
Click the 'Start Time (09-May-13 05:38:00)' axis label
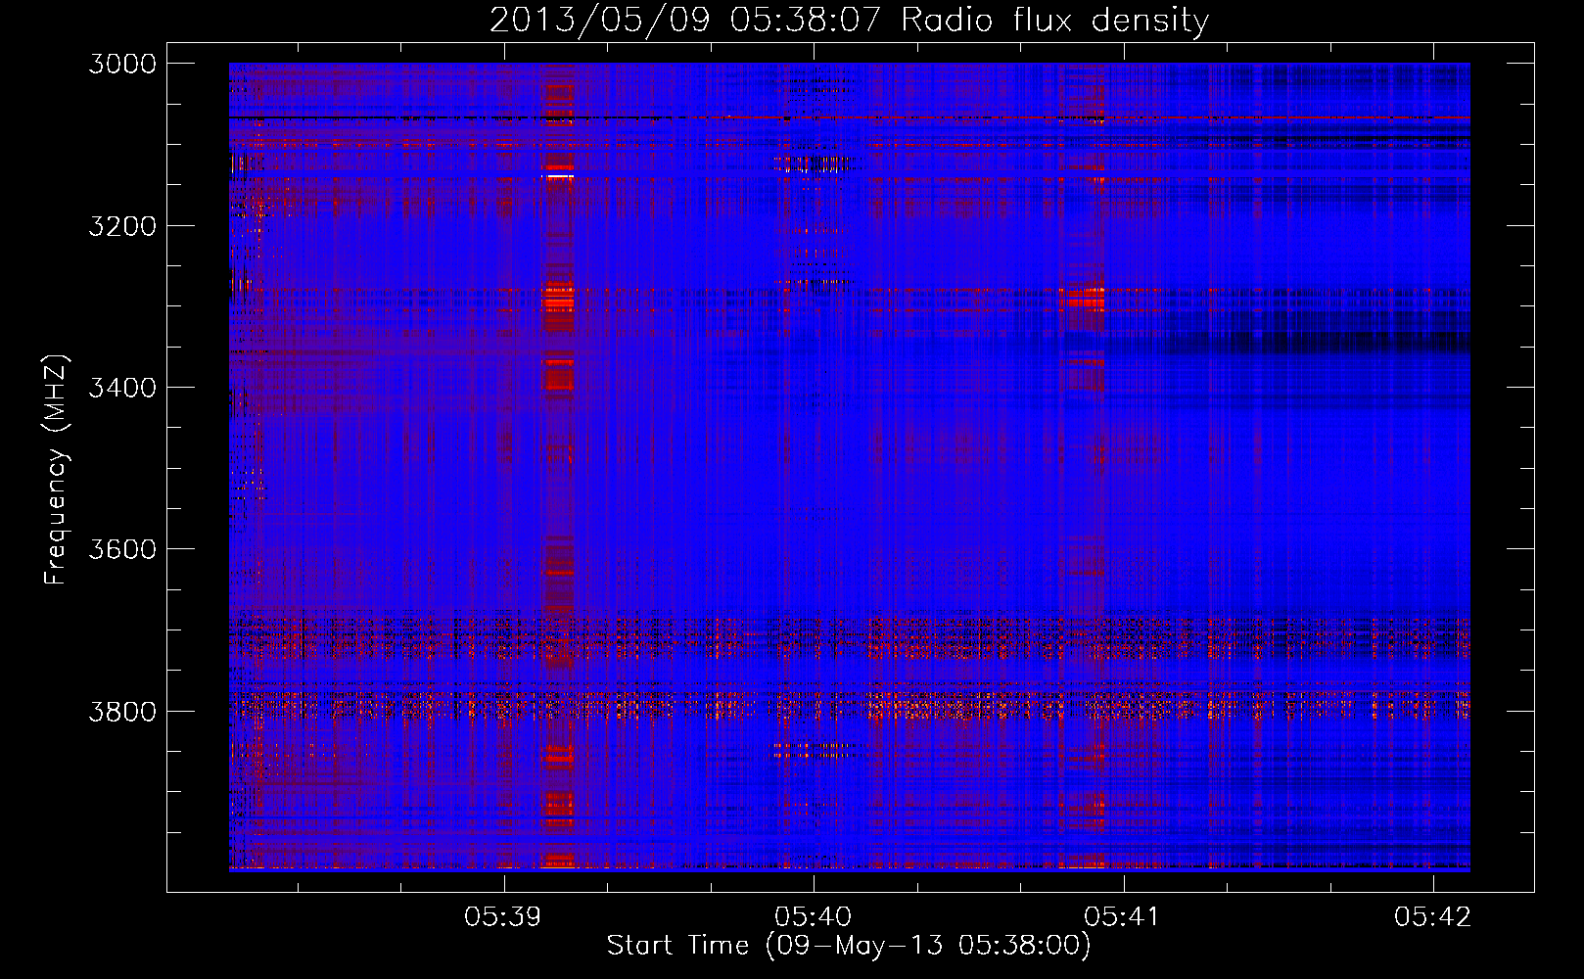848,945
